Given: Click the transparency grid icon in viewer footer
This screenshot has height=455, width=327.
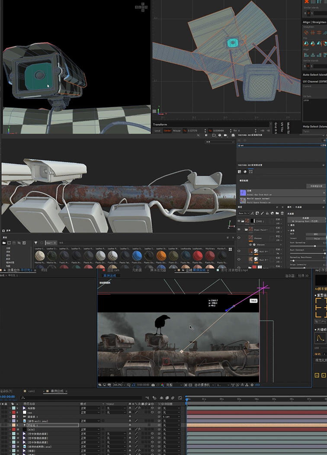Looking at the screenshot, I should pos(190,385).
